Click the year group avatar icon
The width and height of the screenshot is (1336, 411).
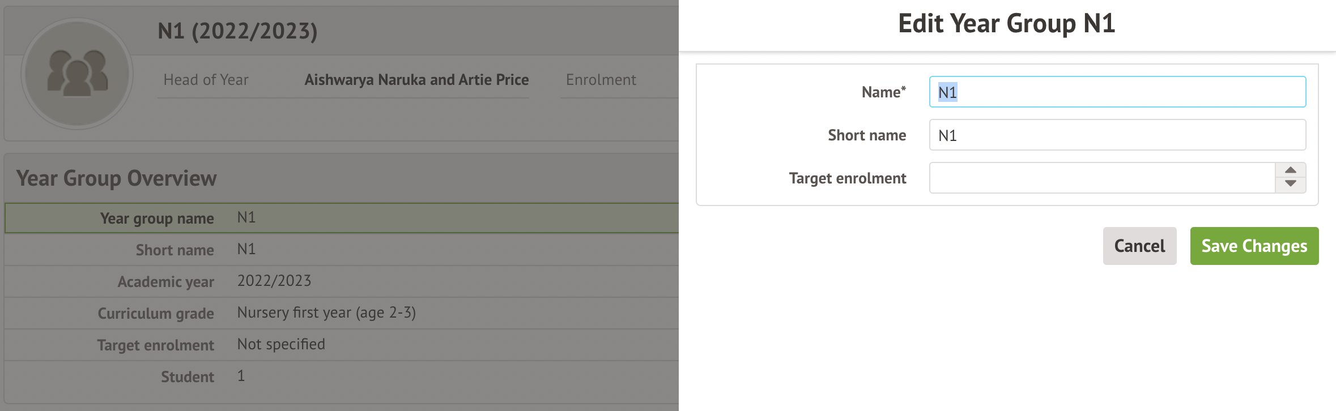coord(77,74)
